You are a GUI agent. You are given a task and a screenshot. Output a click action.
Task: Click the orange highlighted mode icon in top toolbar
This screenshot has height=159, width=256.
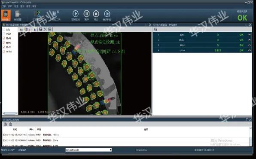(6, 15)
